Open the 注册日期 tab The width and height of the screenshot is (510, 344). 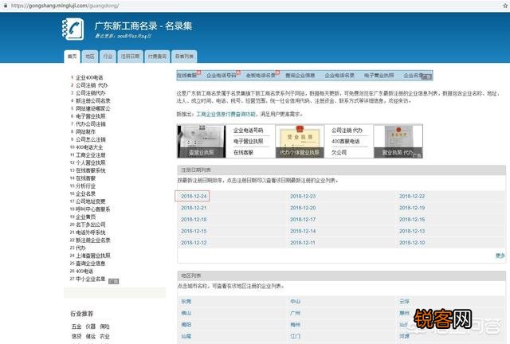pos(130,57)
